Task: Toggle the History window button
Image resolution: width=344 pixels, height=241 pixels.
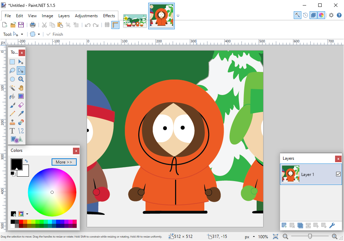Action: (305, 15)
